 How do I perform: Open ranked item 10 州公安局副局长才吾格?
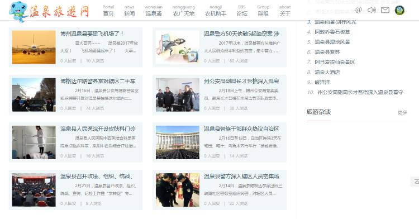point(360,92)
